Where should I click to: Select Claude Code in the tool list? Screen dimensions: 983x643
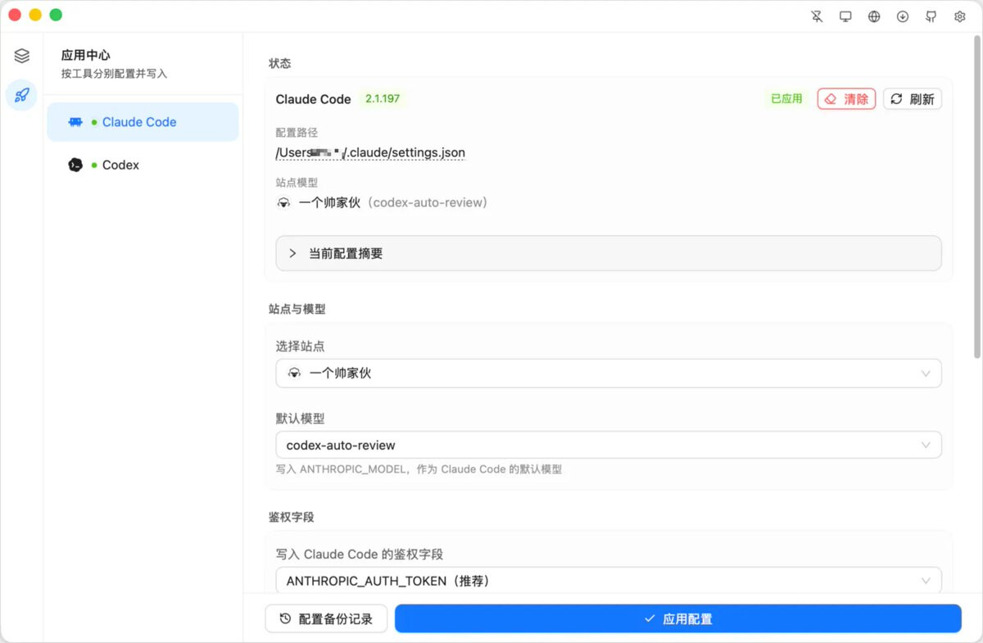click(x=143, y=122)
